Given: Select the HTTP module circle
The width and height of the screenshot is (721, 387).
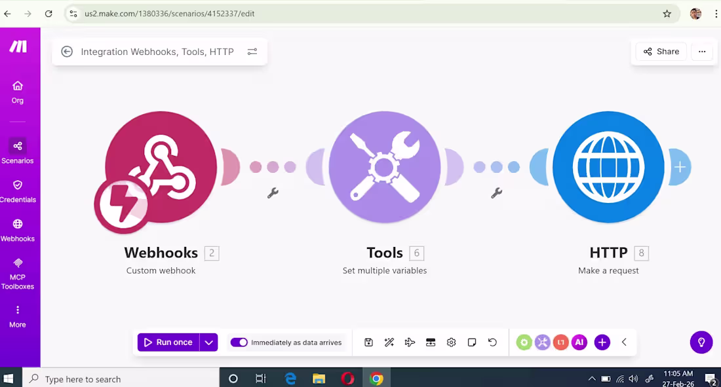Looking at the screenshot, I should pos(608,167).
